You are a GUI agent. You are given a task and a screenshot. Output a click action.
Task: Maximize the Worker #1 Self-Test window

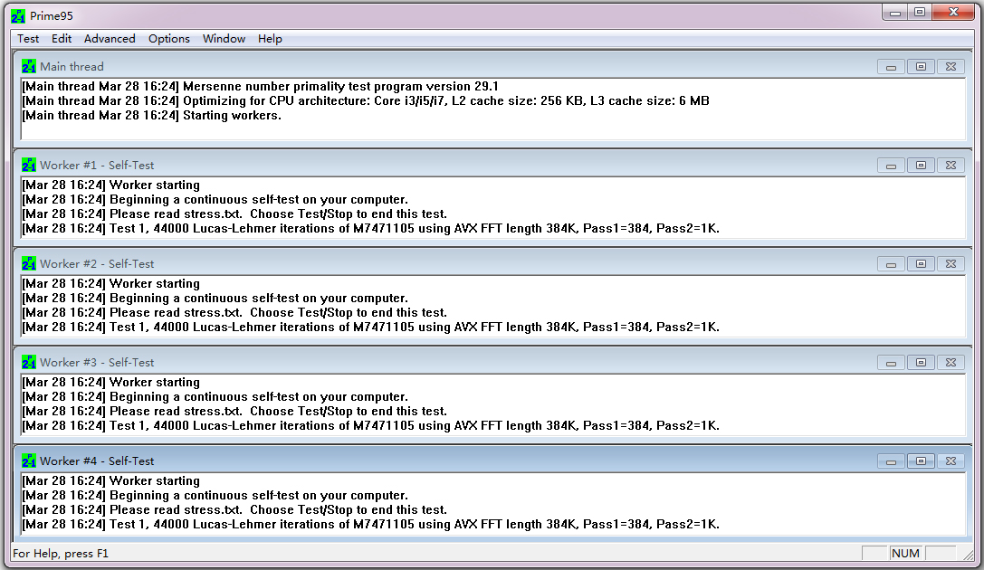coord(921,166)
